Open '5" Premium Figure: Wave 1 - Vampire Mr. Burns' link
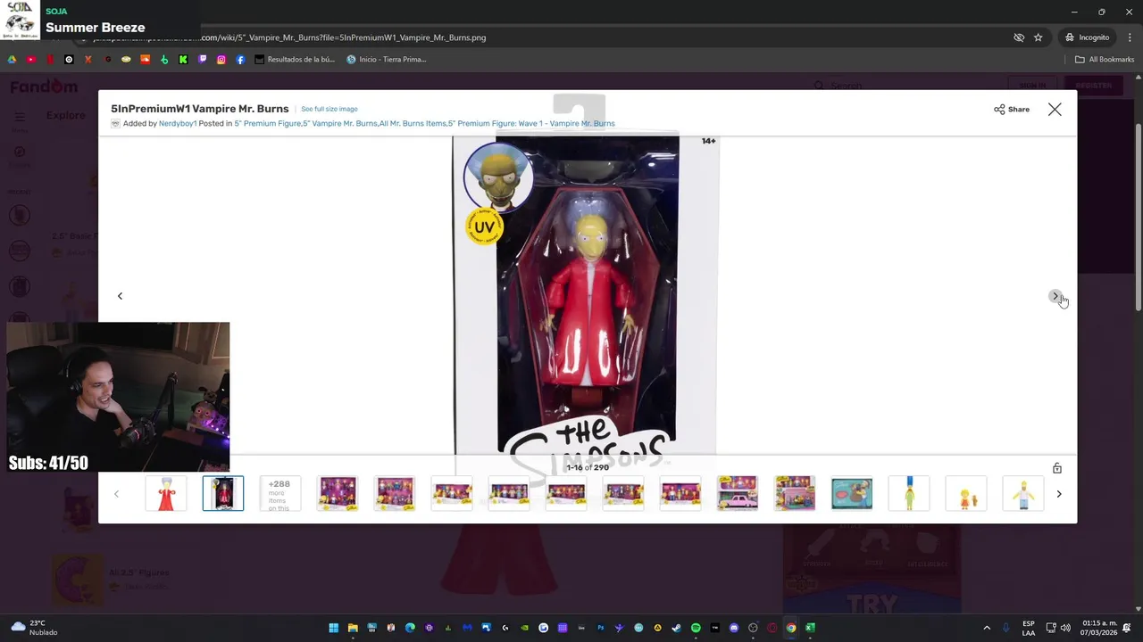Screen dimensions: 1143x642 (531, 123)
